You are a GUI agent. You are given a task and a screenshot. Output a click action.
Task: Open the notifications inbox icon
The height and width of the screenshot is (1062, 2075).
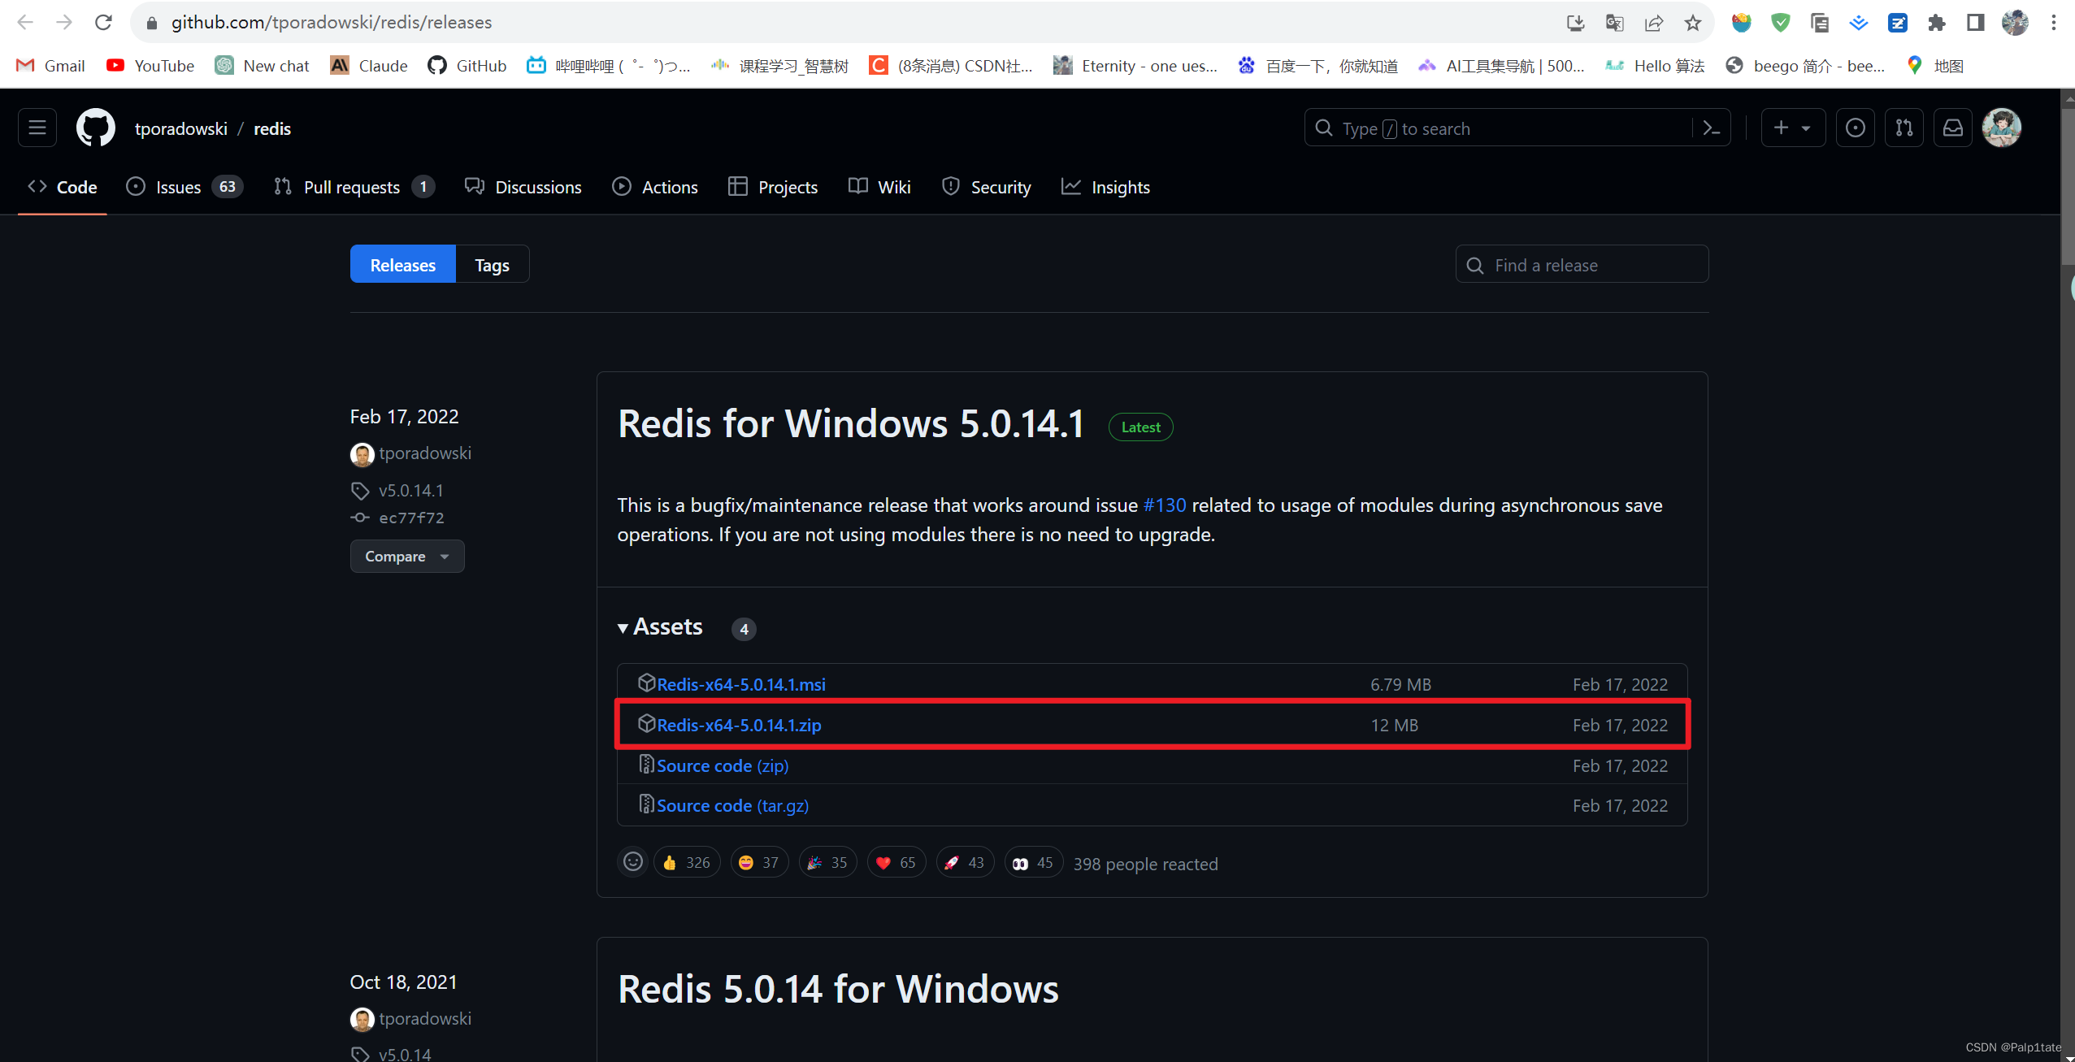(x=1952, y=128)
